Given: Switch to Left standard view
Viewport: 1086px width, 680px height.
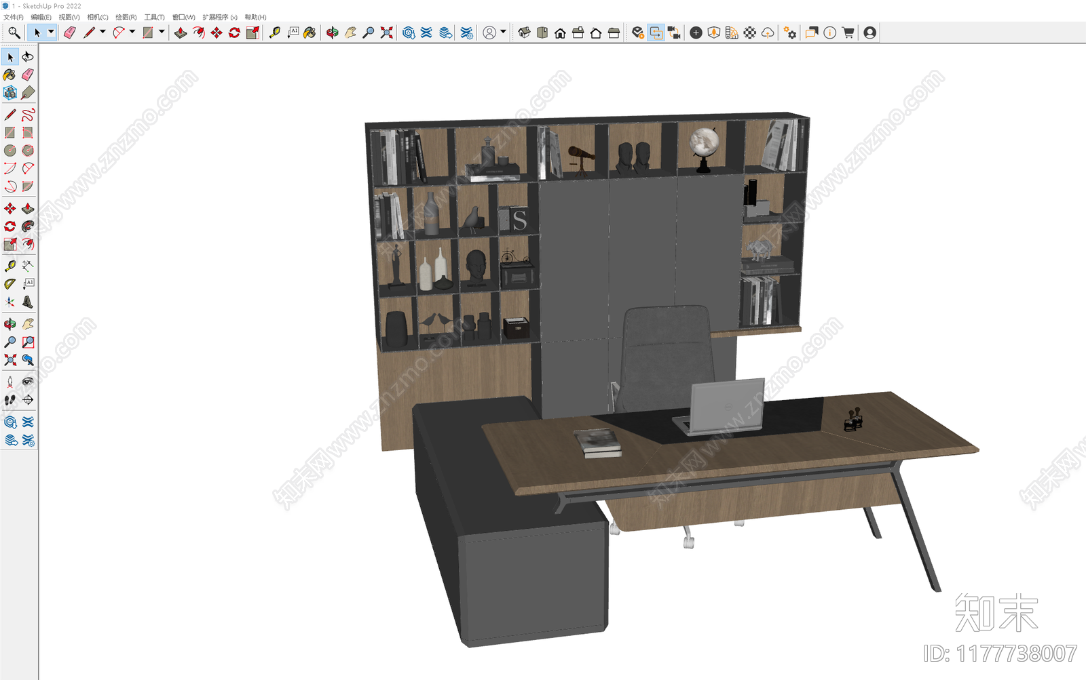Looking at the screenshot, I should tap(614, 33).
